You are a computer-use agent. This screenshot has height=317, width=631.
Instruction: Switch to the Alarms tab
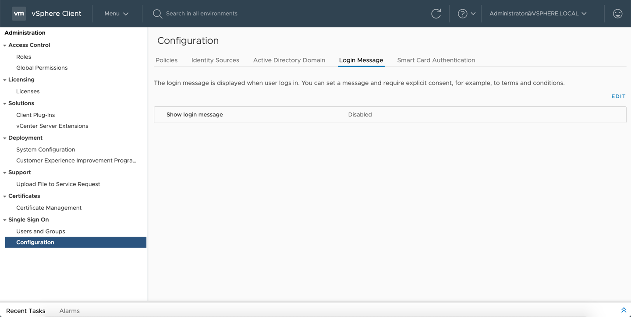pos(69,311)
